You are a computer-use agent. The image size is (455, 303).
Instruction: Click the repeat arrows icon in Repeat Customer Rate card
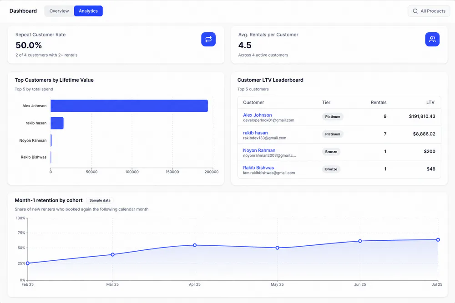208,40
